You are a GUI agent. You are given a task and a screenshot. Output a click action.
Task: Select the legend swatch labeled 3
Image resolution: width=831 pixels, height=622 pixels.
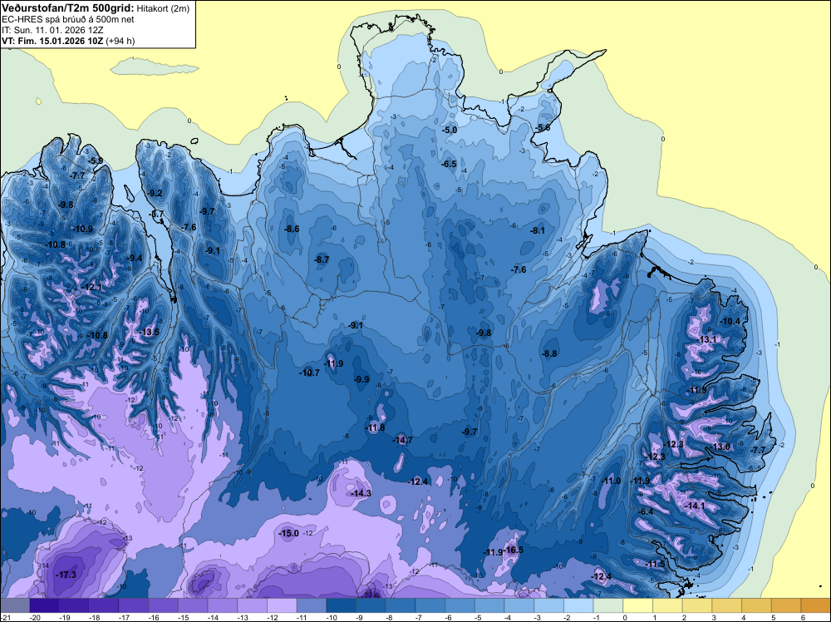[x=727, y=605]
